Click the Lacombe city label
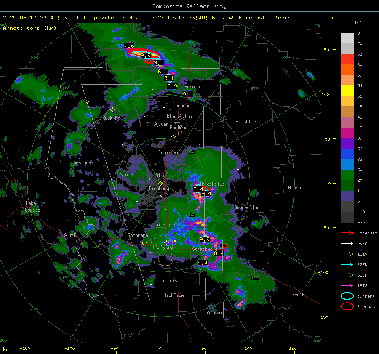 coord(181,106)
